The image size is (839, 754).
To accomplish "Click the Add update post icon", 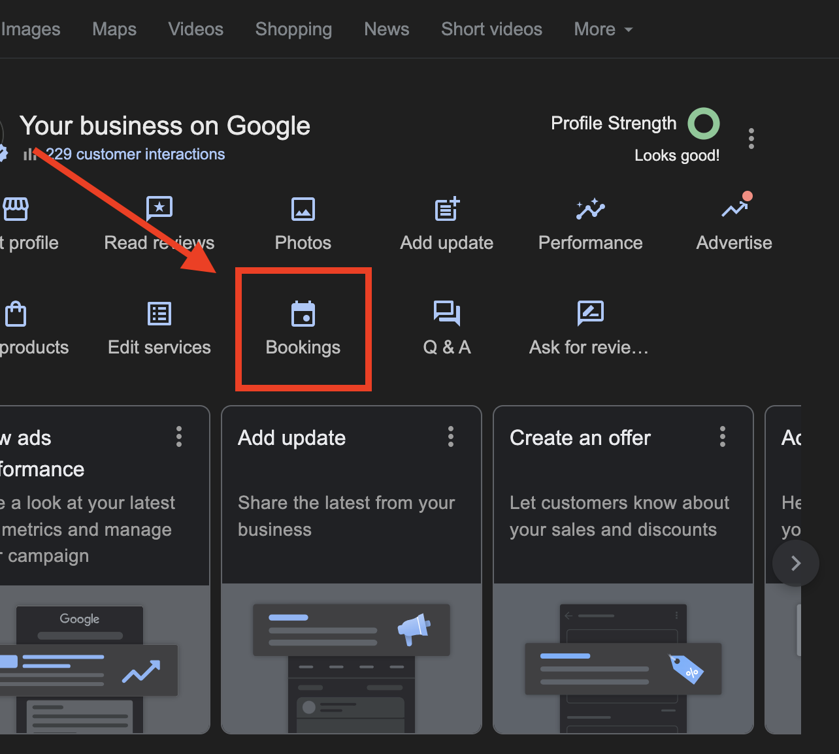I will coord(447,209).
